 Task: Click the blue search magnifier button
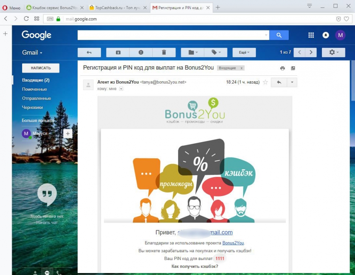point(279,35)
